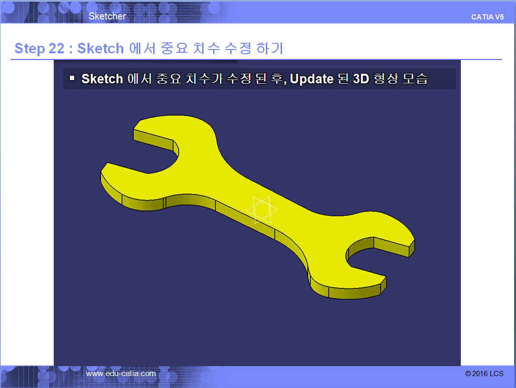Click the blue underline beneath the slide title
This screenshot has height=388, width=516.
click(257, 60)
